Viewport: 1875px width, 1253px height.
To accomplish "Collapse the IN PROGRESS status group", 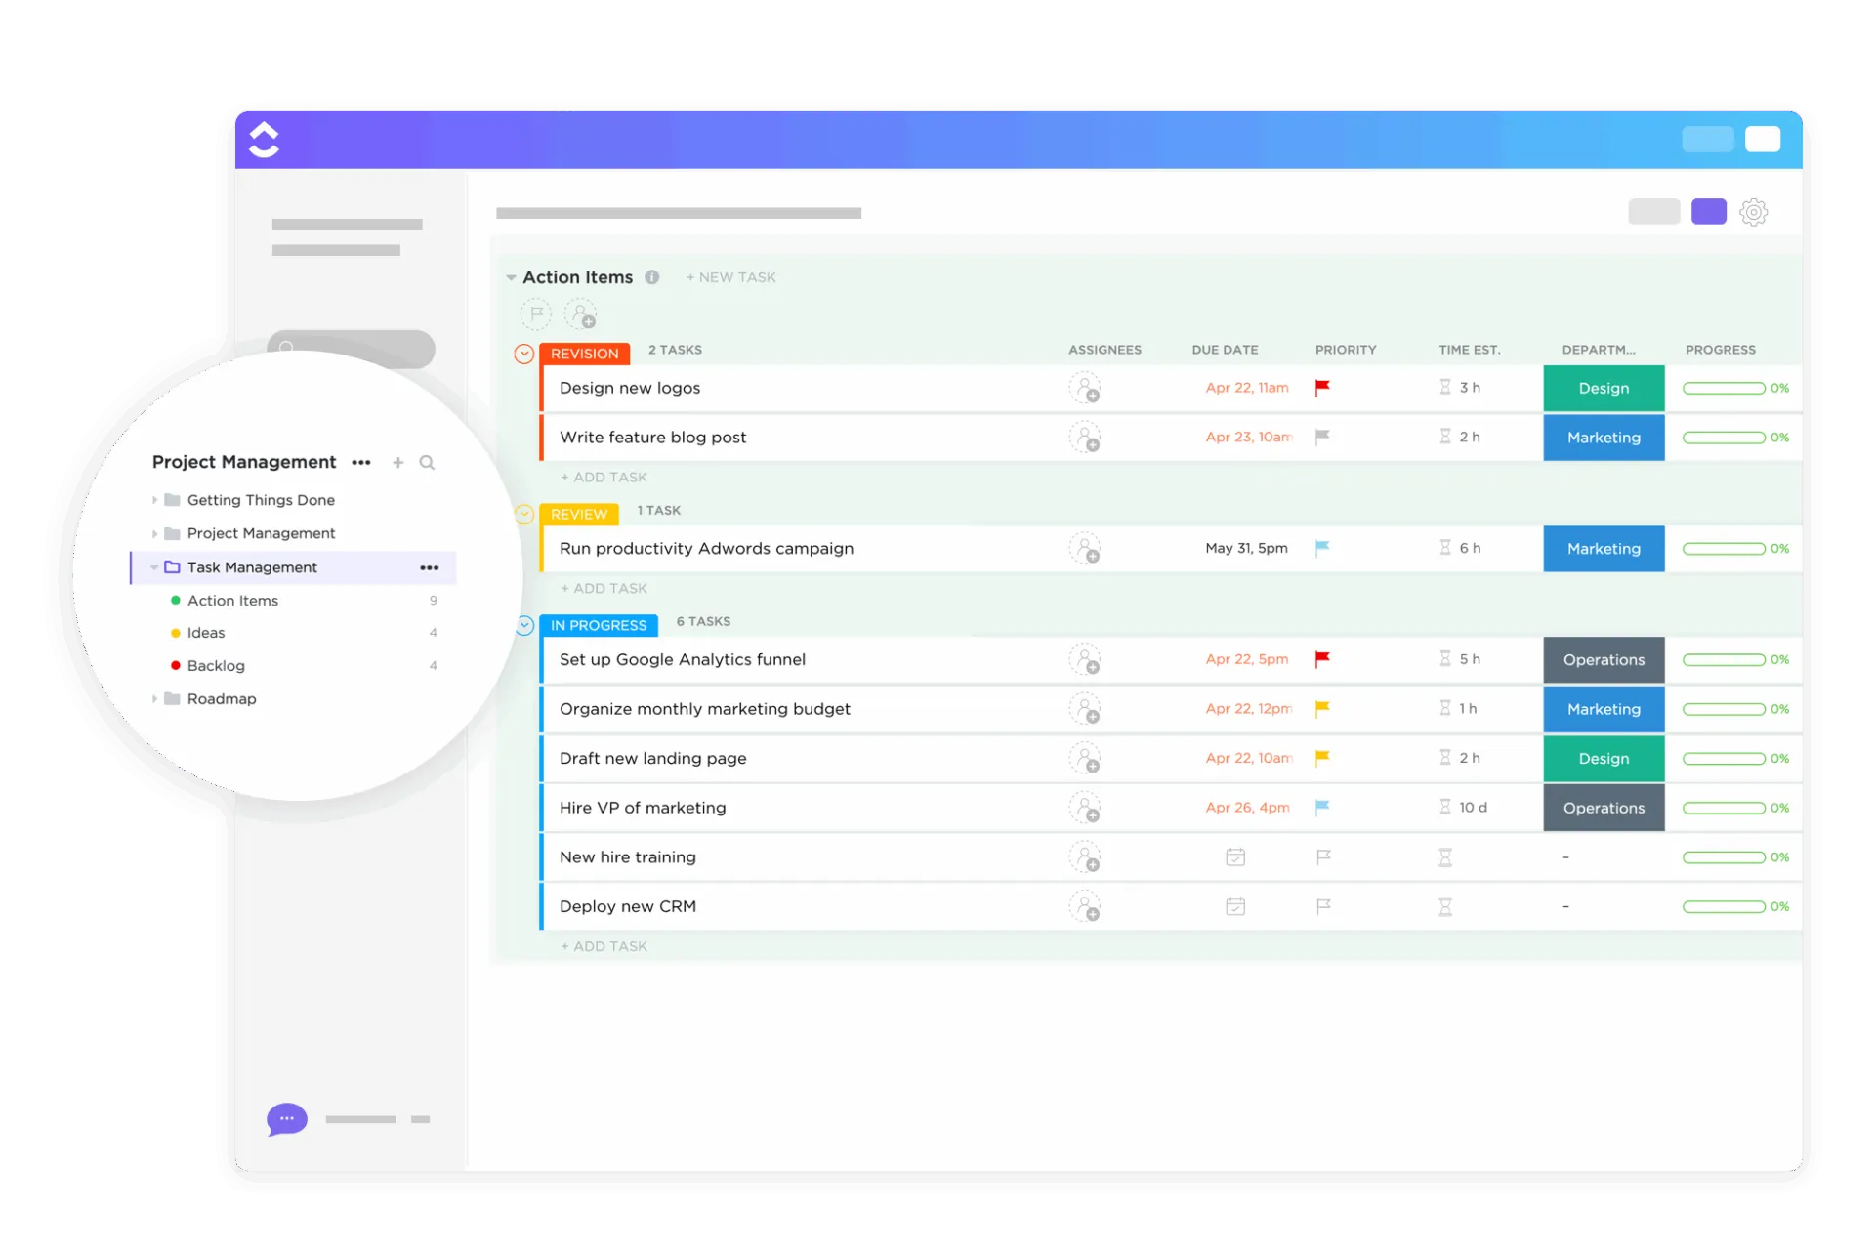I will pos(524,625).
